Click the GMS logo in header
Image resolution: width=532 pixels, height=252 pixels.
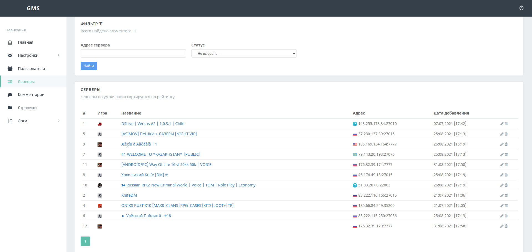pos(33,8)
